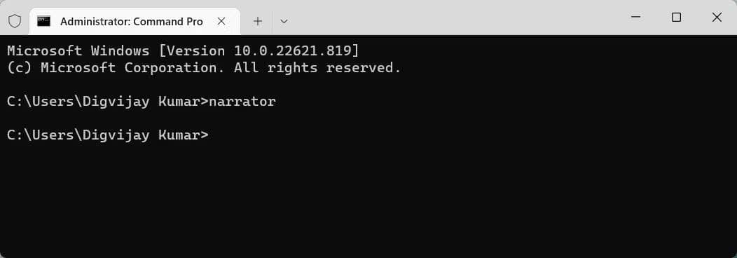Open a new tab with the plus button
The height and width of the screenshot is (258, 737).
point(257,21)
